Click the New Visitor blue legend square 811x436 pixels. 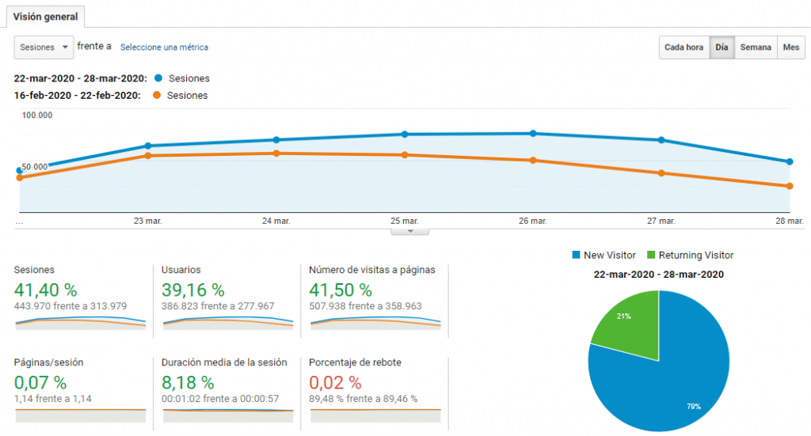pos(577,255)
